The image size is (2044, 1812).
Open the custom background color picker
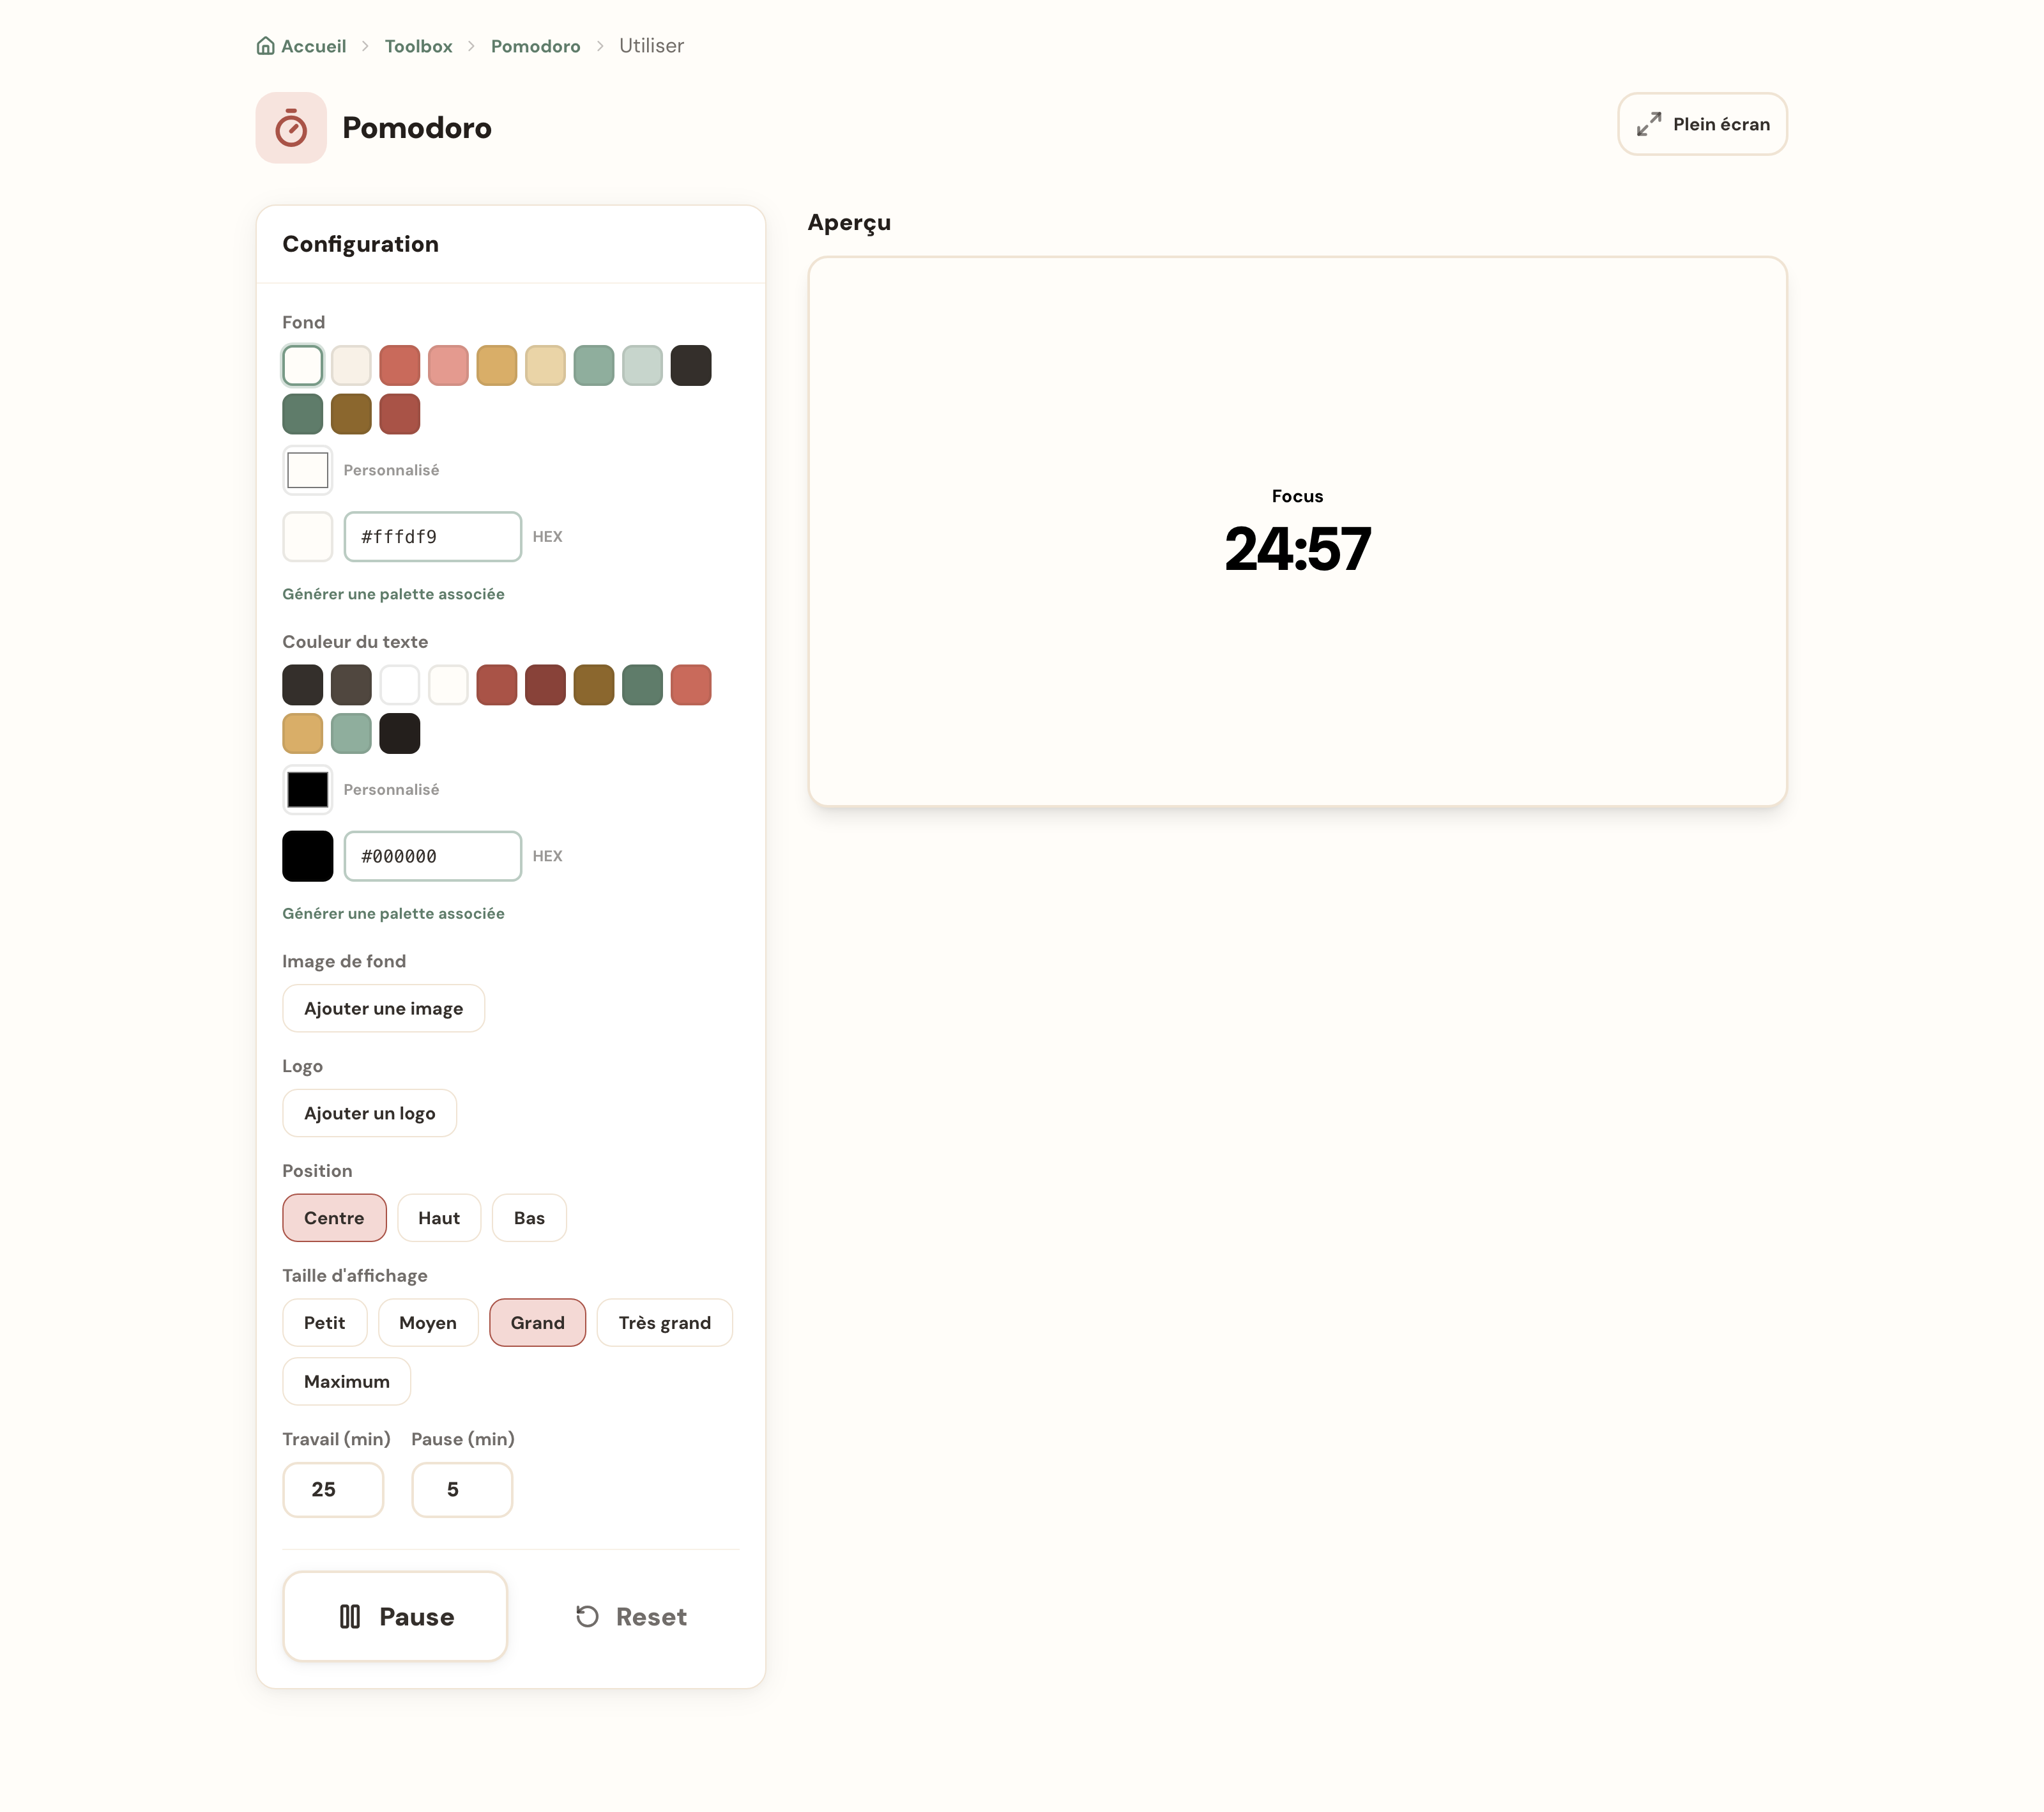(x=308, y=470)
